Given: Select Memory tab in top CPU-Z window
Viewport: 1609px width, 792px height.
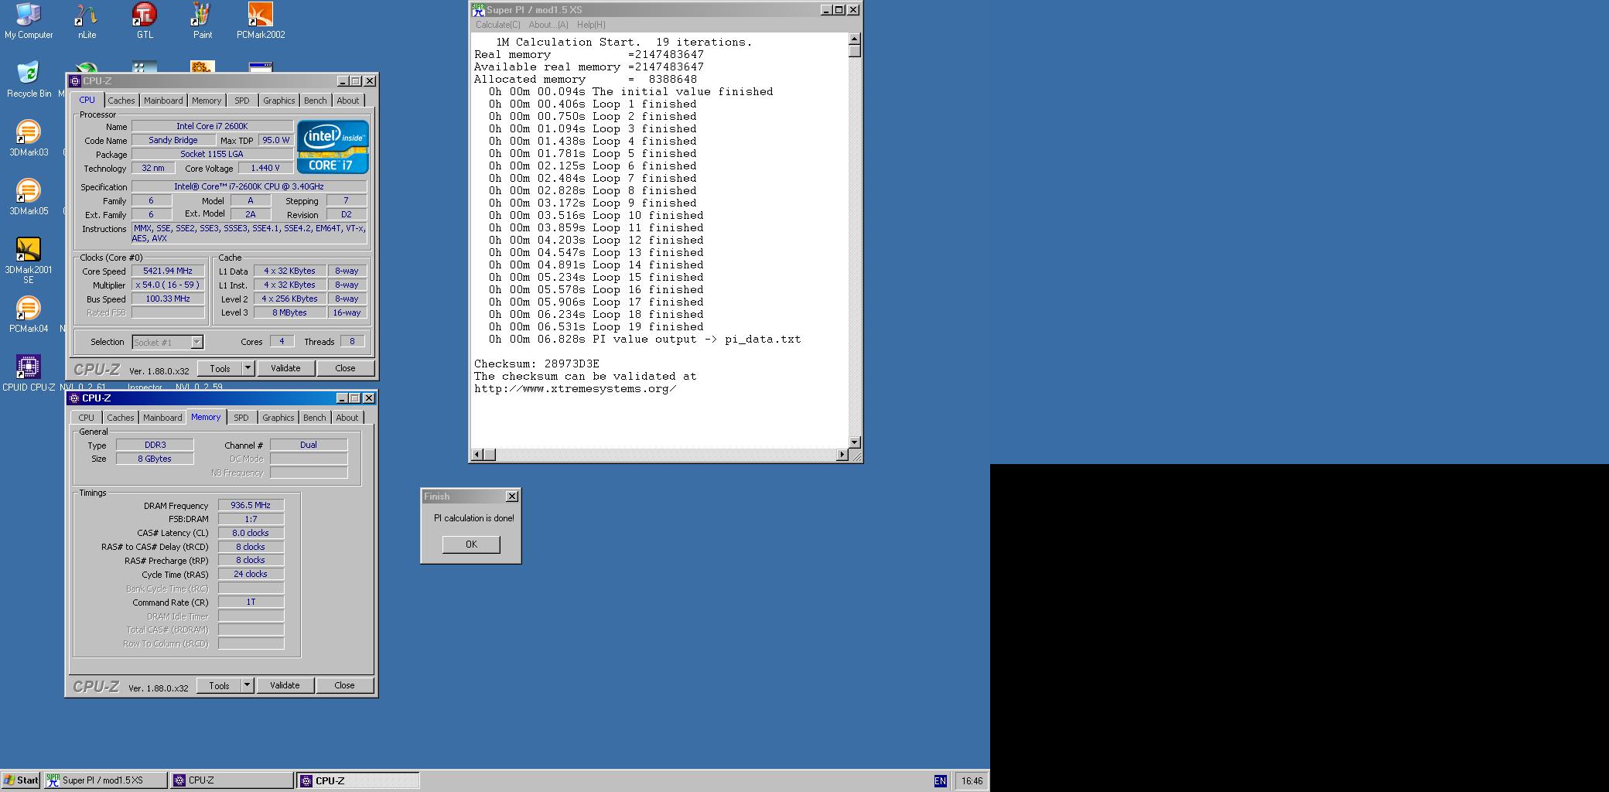Looking at the screenshot, I should pos(207,101).
